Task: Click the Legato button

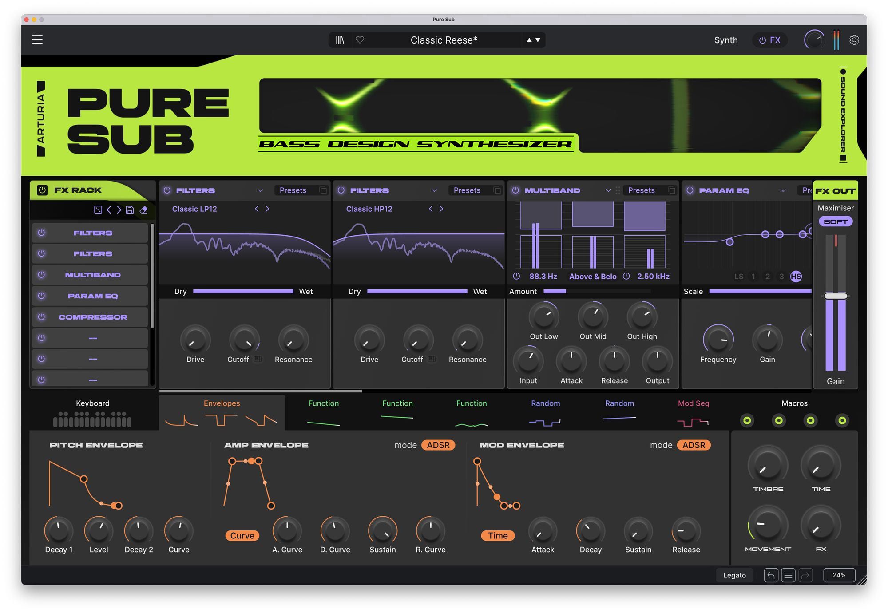Action: (734, 576)
